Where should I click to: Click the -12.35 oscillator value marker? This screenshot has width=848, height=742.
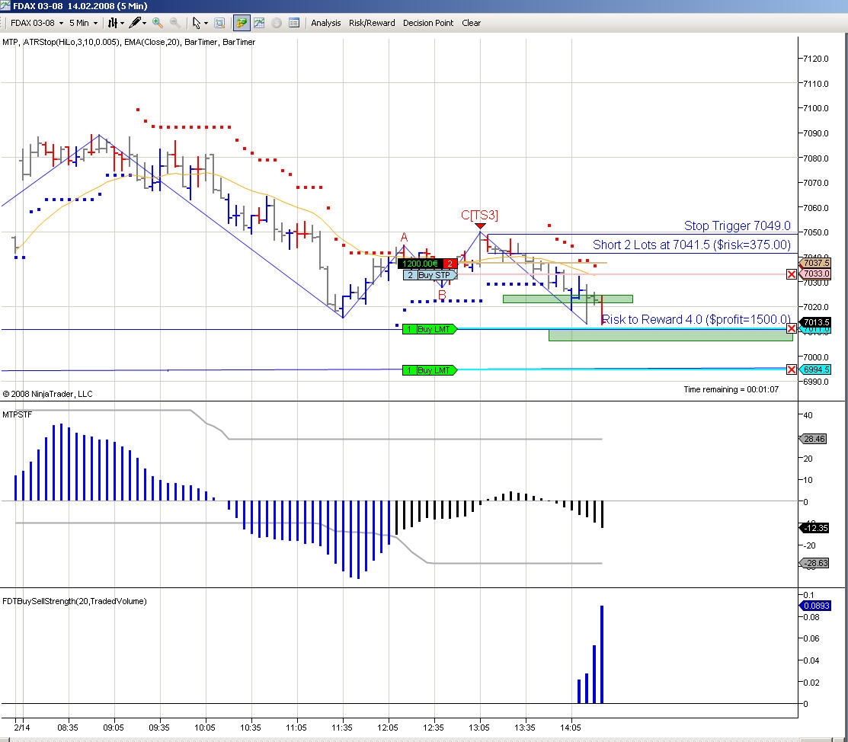(x=814, y=528)
